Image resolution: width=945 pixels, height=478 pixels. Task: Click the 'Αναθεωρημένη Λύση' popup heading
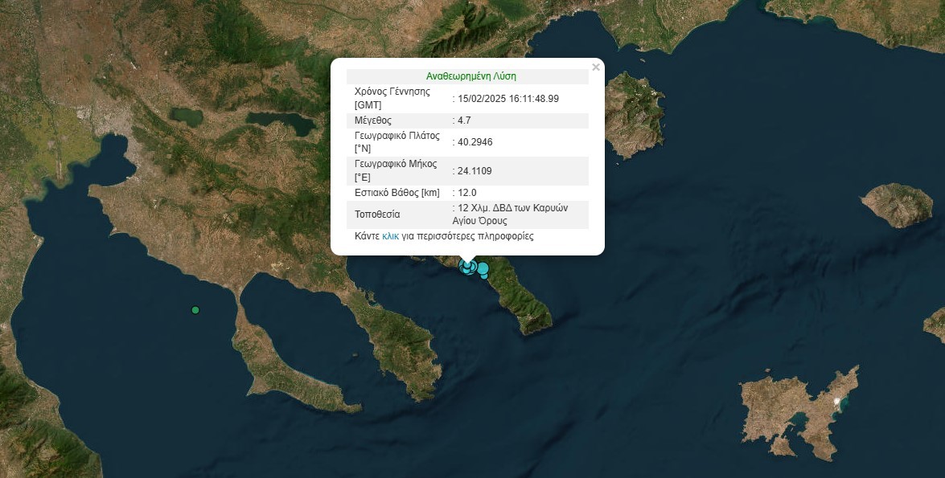click(470, 77)
